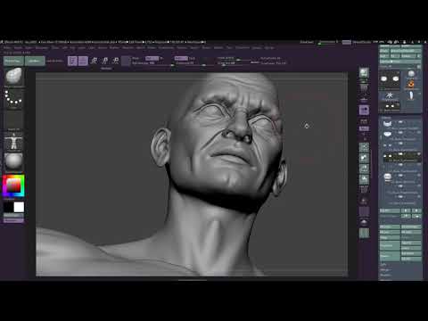Open the Alpha menu
The width and height of the screenshot is (428, 321).
(x=7, y=47)
